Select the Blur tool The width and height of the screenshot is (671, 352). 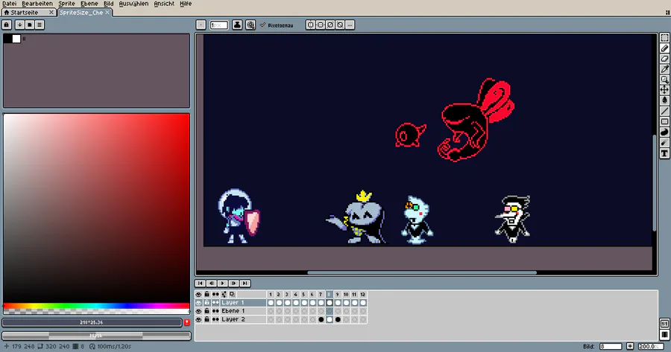pos(664,143)
